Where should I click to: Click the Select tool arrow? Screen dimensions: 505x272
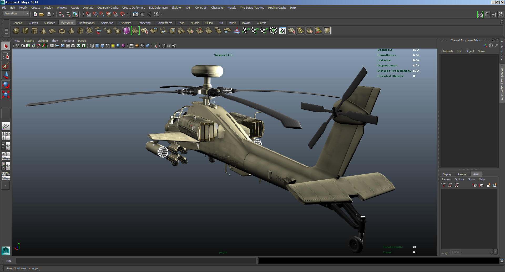click(x=6, y=46)
